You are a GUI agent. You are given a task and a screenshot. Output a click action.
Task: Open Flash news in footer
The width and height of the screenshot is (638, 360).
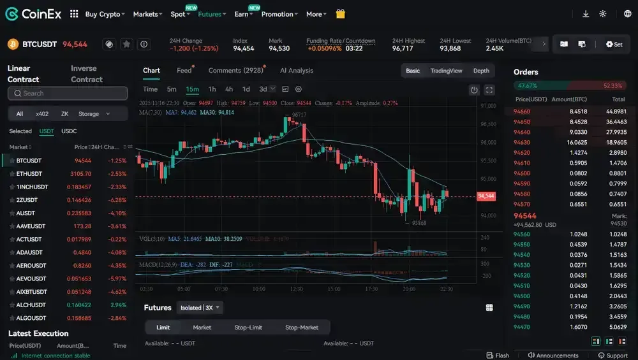498,356
